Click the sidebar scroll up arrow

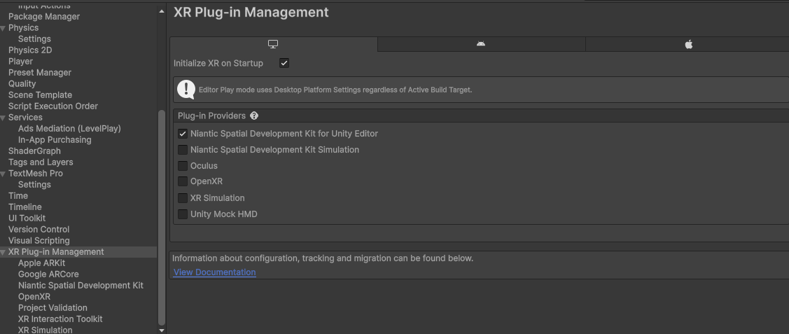click(162, 11)
